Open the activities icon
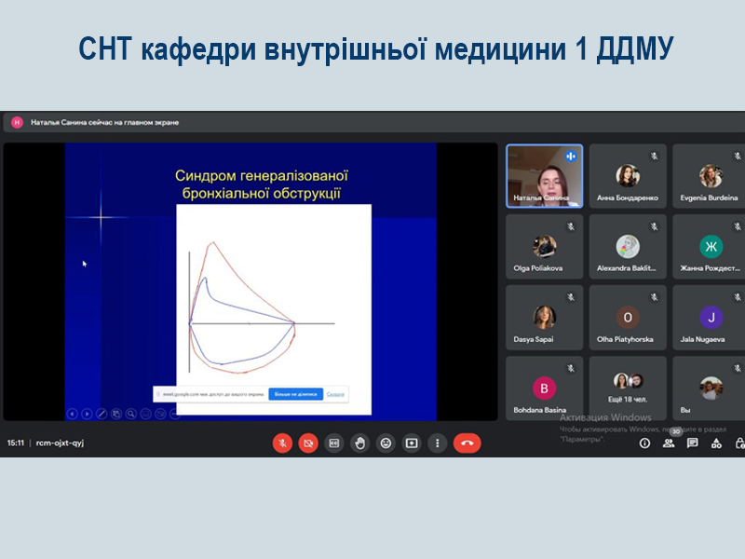The image size is (745, 559). point(716,443)
